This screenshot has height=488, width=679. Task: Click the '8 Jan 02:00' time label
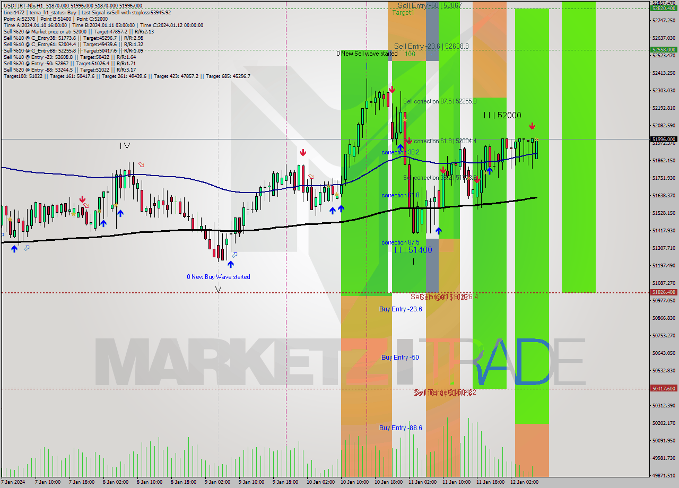click(x=115, y=482)
